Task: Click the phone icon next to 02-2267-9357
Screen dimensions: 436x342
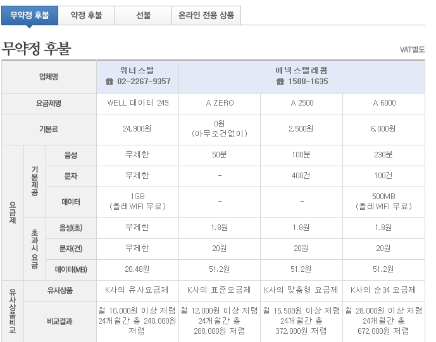Action: coord(109,82)
